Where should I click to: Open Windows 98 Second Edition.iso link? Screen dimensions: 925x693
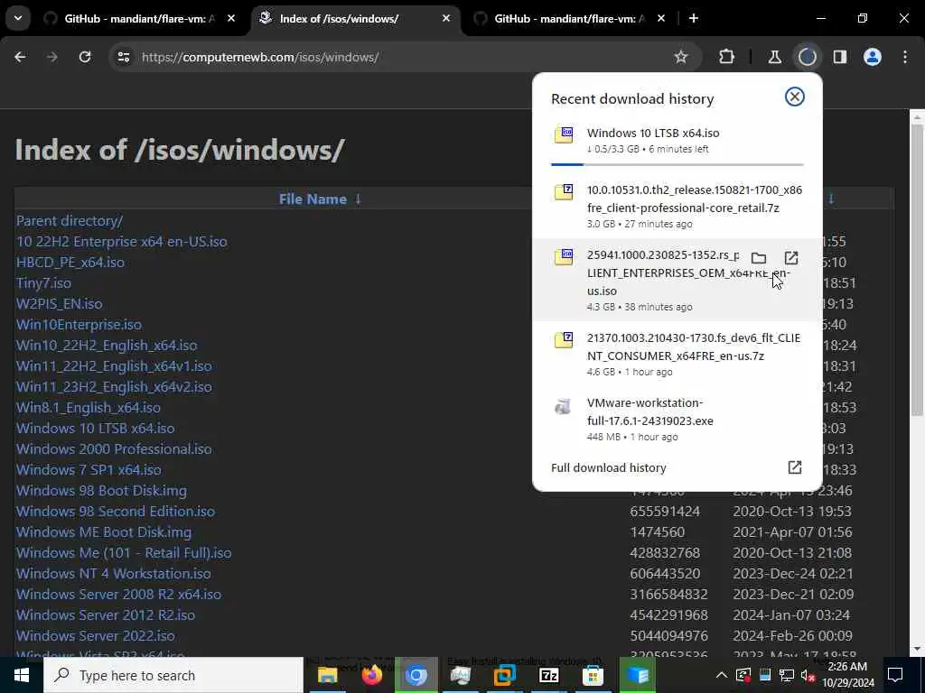(116, 511)
